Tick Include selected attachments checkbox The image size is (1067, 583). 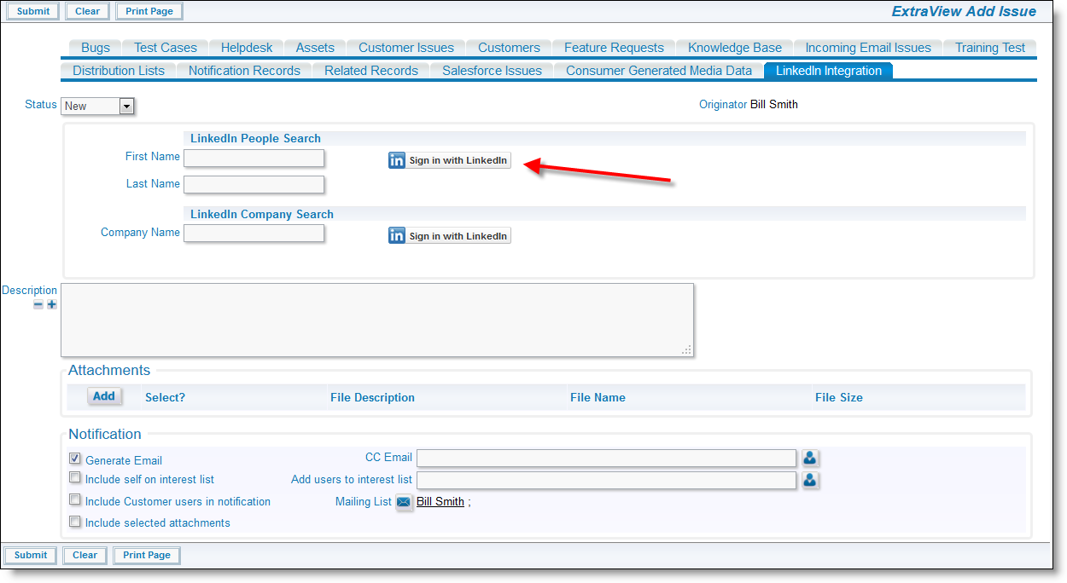click(75, 522)
